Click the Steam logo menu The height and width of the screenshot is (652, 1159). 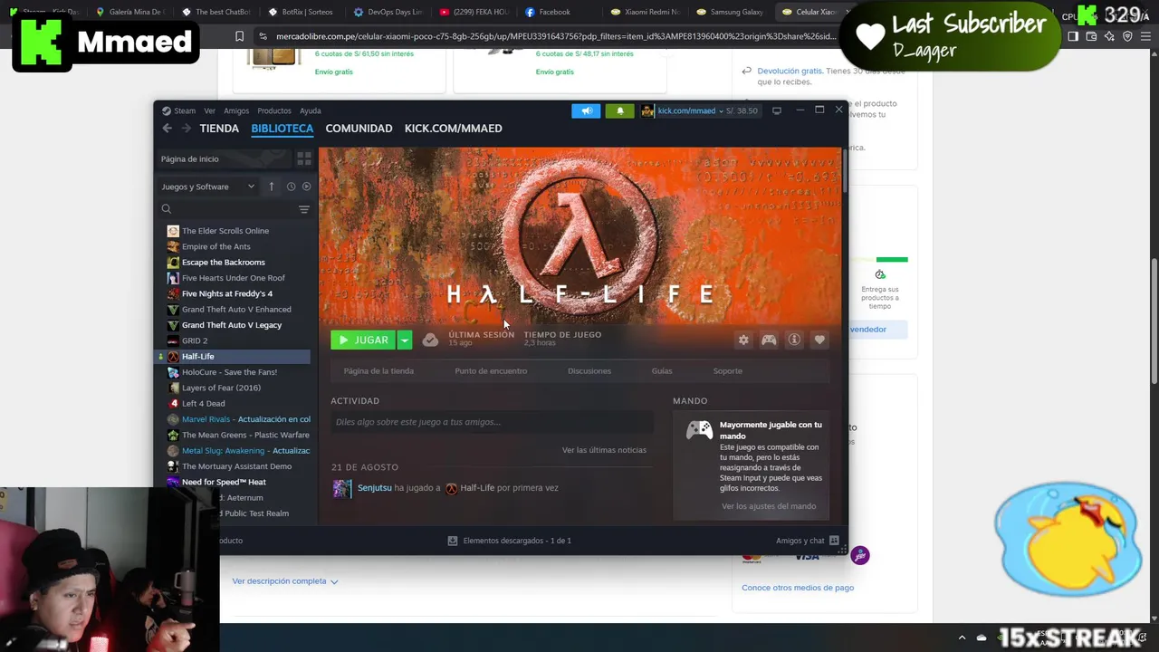[x=178, y=110]
